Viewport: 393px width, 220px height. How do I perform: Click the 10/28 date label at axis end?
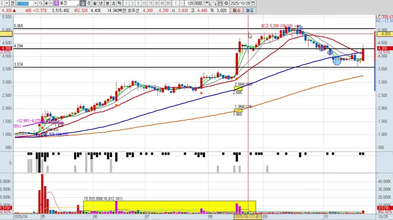pyautogui.click(x=383, y=217)
